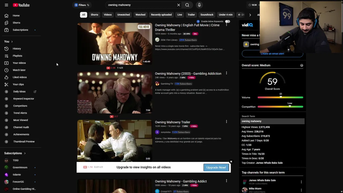343x193 pixels.
Task: Open options for first Owning Mahowny video
Action: click(226, 24)
